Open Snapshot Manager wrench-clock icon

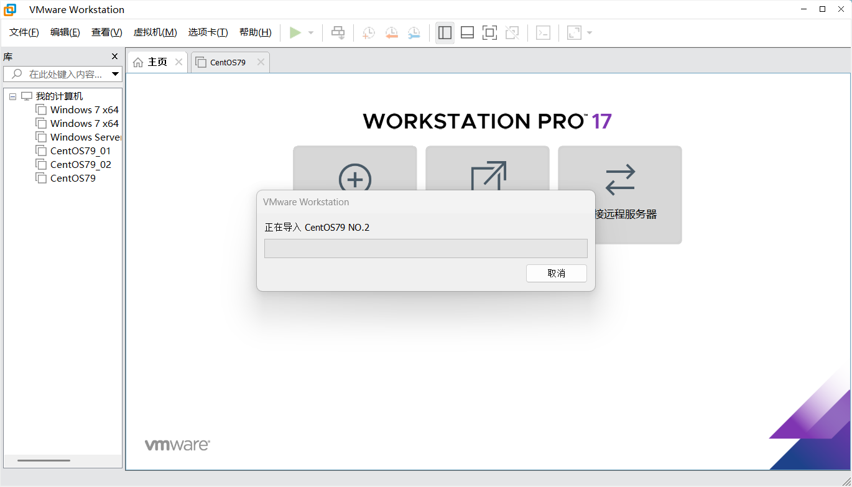click(x=414, y=33)
